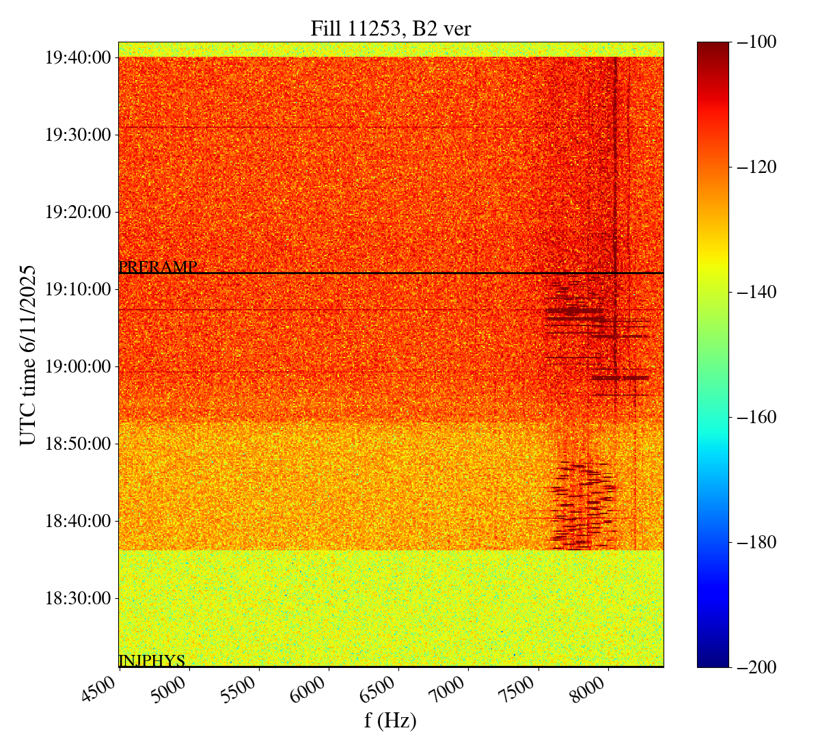The height and width of the screenshot is (752, 820).
Task: Click the 18:50:00 time tick label
Action: coord(78,444)
